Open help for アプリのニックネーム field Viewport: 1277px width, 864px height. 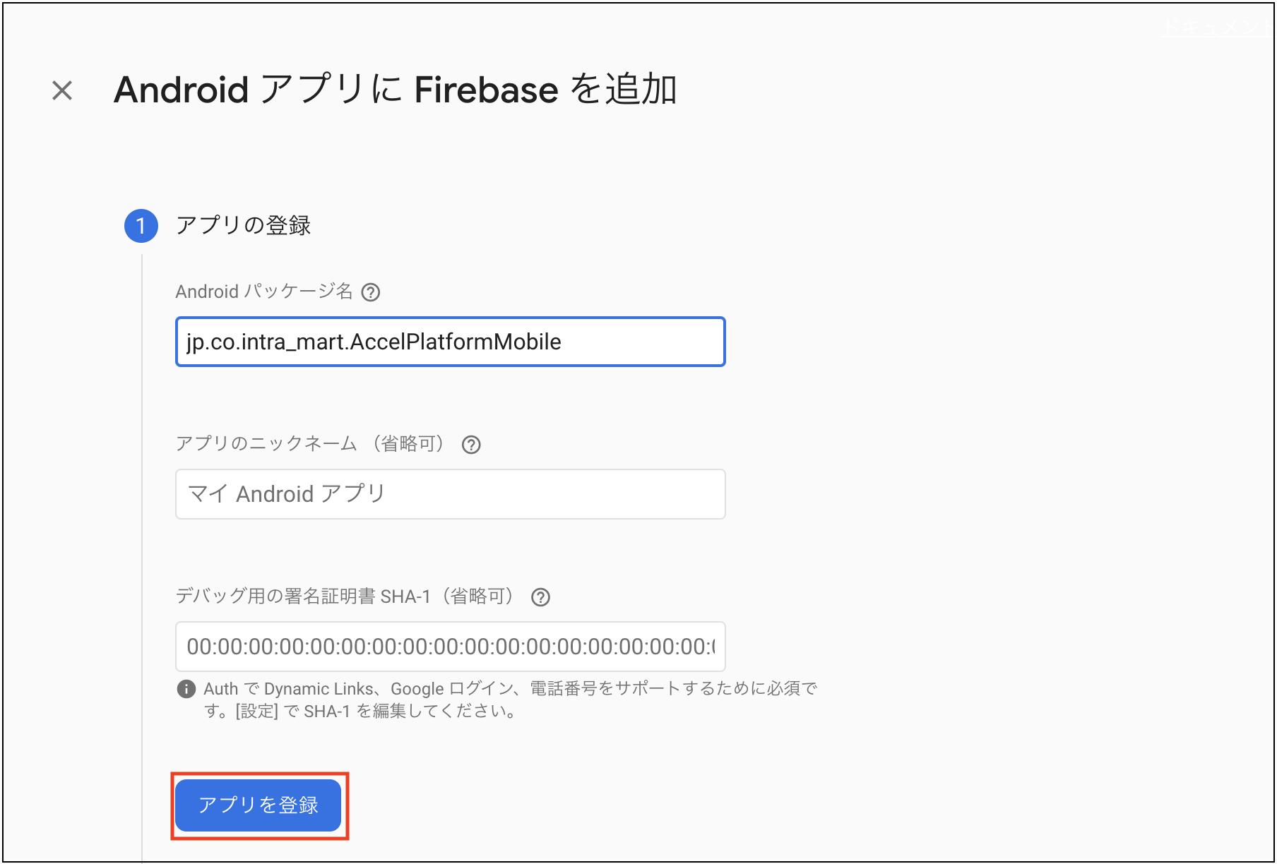coord(471,445)
